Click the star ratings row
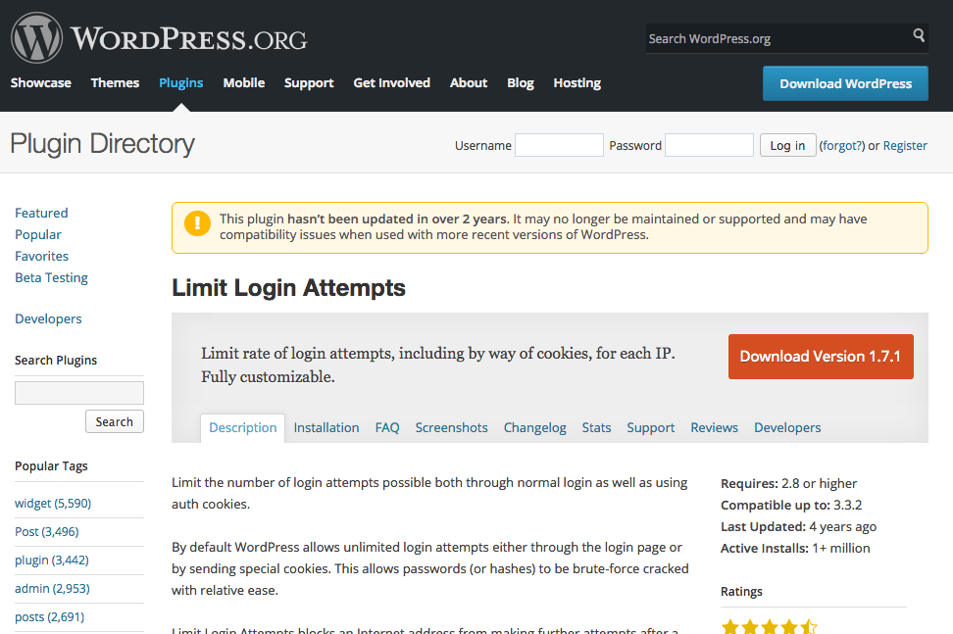 point(770,626)
